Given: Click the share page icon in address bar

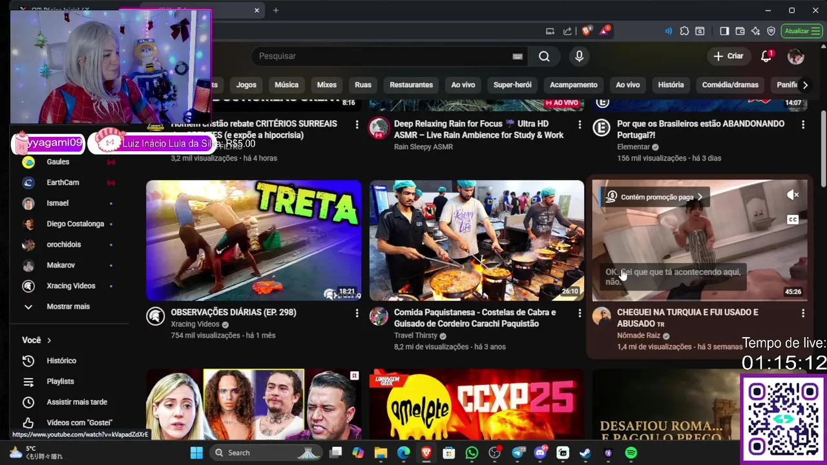Looking at the screenshot, I should (x=567, y=31).
